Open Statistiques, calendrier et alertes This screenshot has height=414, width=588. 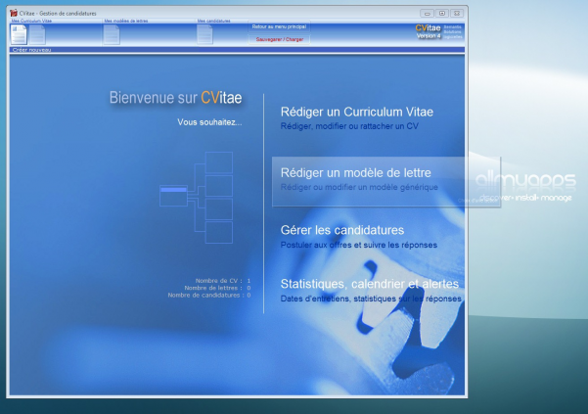point(370,284)
